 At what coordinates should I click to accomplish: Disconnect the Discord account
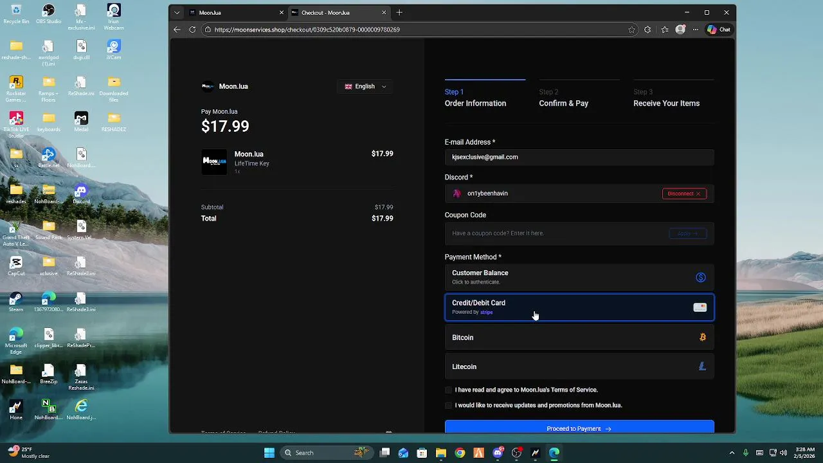pos(684,194)
